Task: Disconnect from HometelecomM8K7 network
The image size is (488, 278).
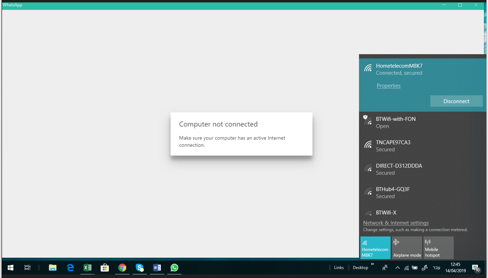Action: [456, 101]
